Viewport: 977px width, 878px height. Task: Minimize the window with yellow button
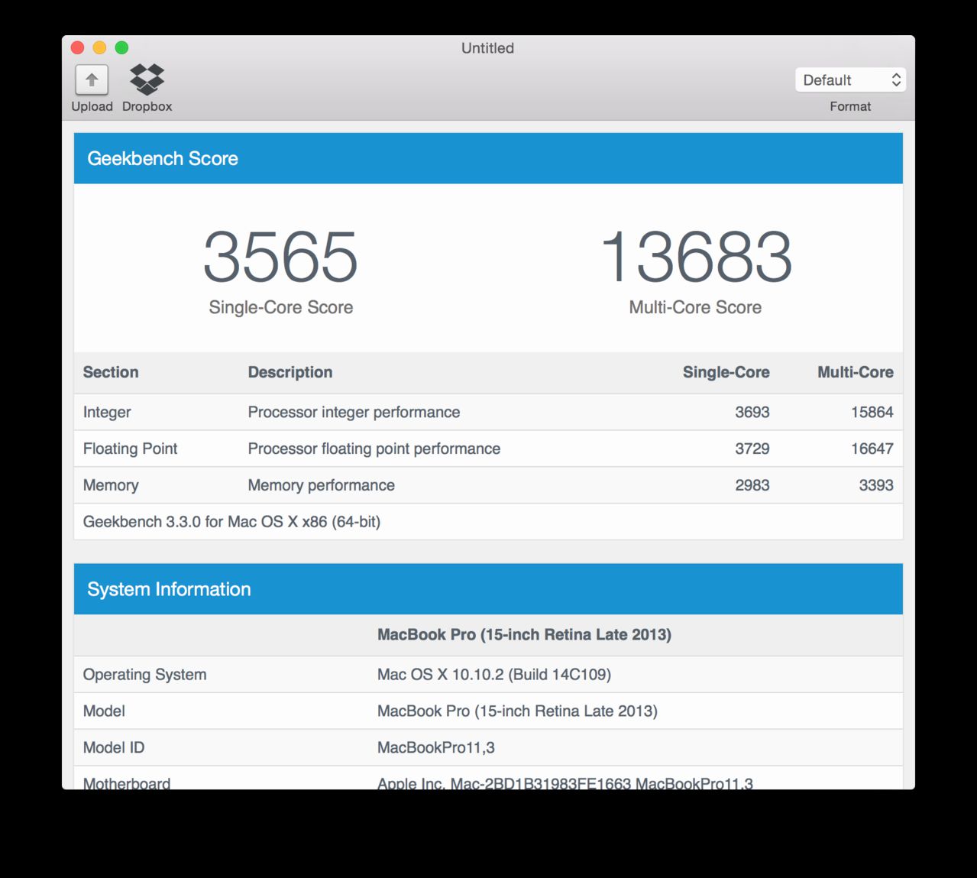pyautogui.click(x=99, y=47)
